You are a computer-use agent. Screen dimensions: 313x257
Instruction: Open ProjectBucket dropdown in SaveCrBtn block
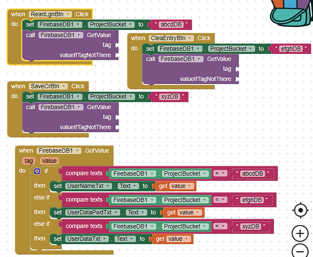pos(112,97)
